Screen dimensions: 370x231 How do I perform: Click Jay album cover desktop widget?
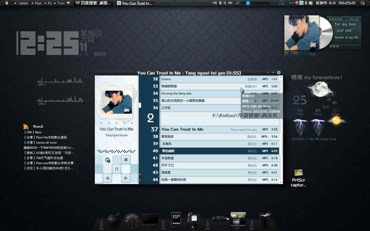302,33
